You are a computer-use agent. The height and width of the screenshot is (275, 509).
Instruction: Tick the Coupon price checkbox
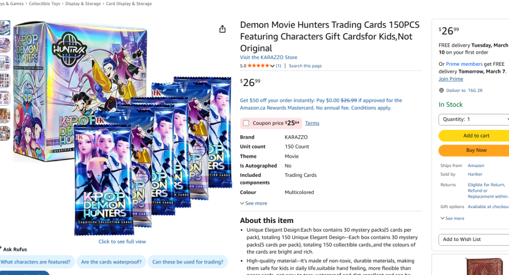coord(246,123)
